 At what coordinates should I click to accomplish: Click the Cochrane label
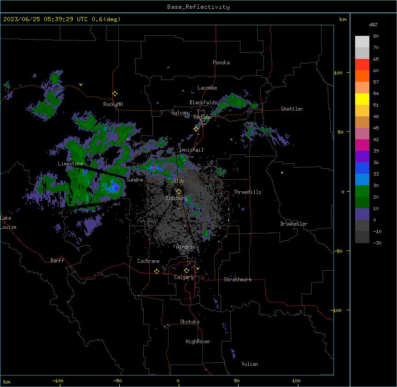148,261
